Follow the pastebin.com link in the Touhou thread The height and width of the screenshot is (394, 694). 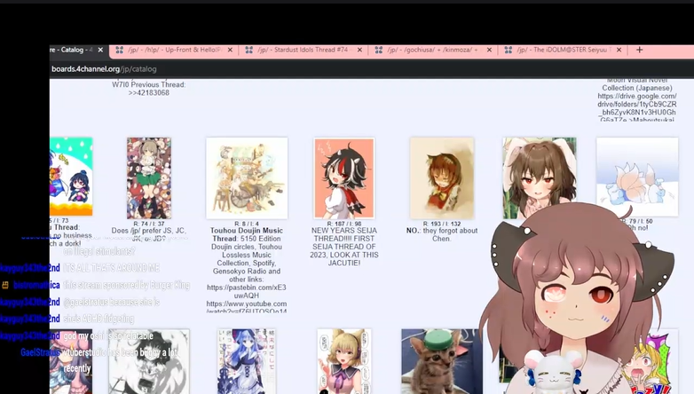tap(247, 288)
